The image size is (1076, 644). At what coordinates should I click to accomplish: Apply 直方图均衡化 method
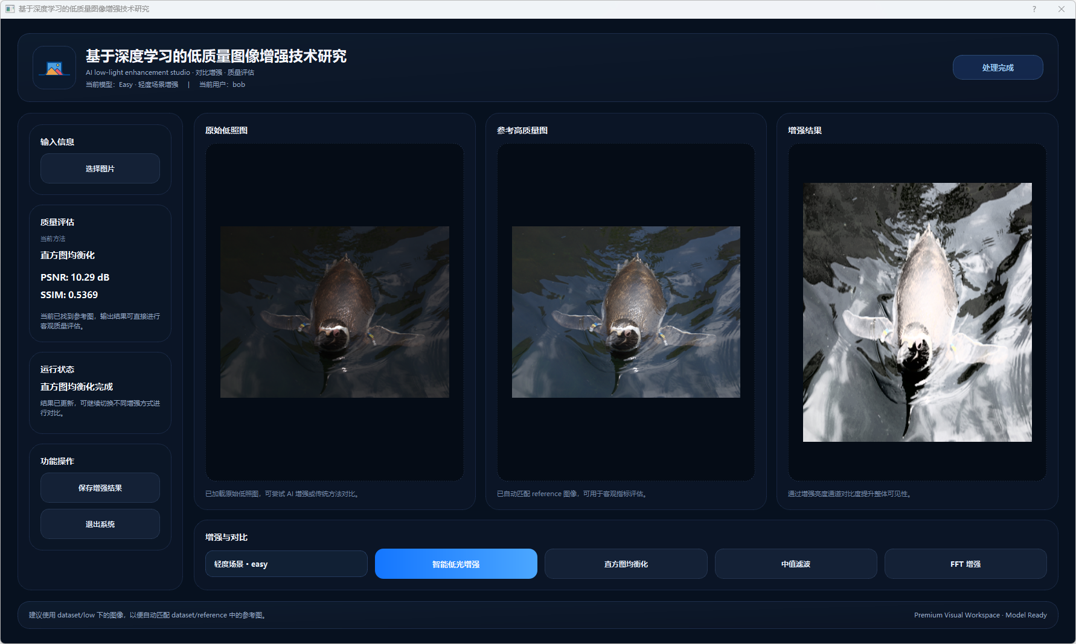point(626,564)
